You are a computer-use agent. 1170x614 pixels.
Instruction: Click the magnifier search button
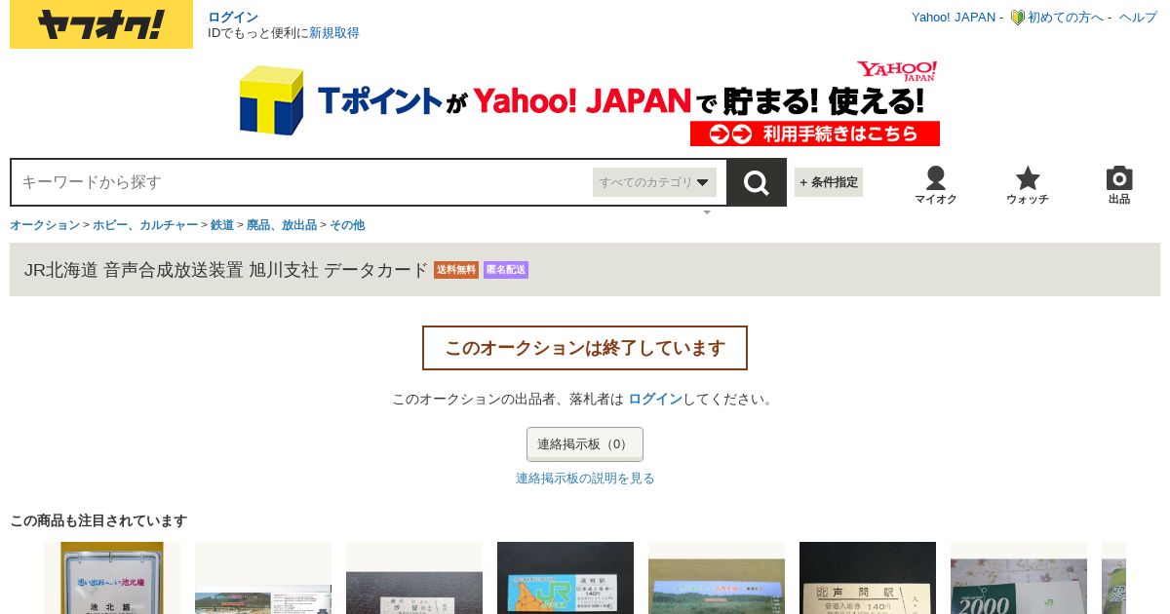(757, 182)
